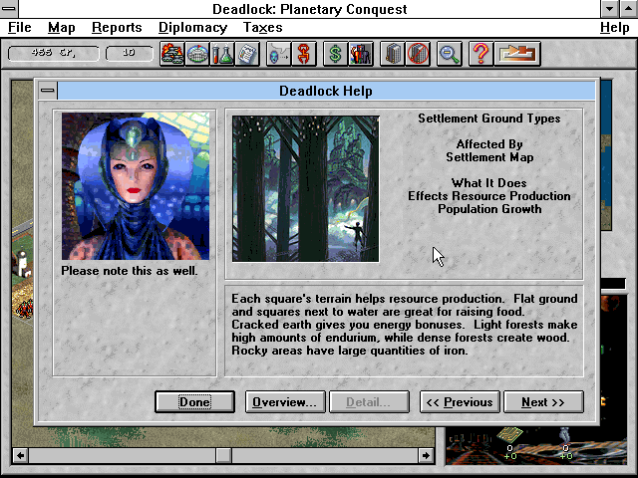Screen dimensions: 638x478
Task: Click the colonists group toolbar icon
Action: 361,54
